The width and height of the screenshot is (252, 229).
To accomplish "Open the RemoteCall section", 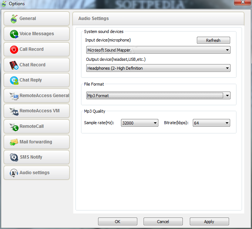I will click(x=37, y=126).
